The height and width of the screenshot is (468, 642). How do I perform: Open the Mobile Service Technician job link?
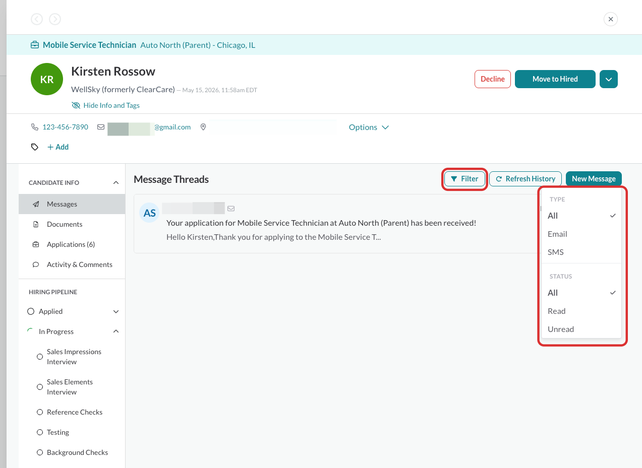pyautogui.click(x=89, y=45)
